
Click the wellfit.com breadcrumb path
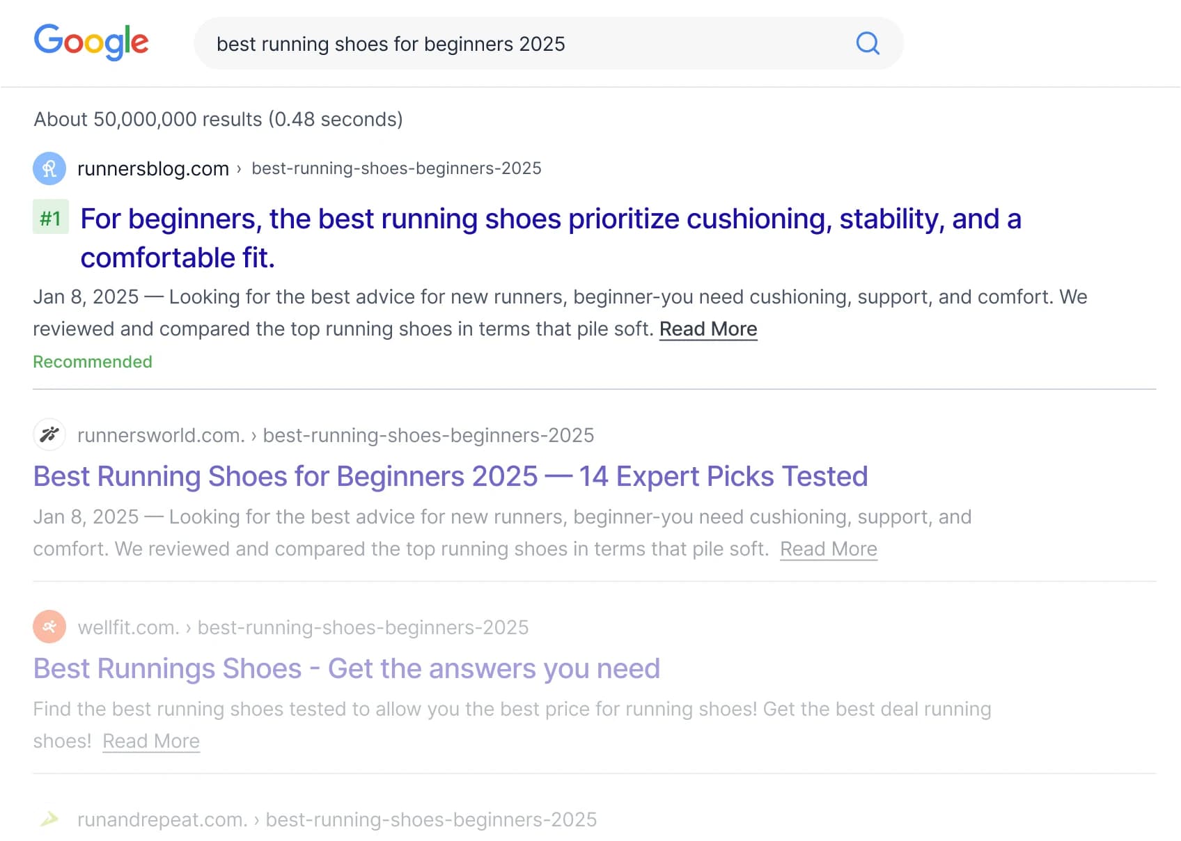[363, 627]
